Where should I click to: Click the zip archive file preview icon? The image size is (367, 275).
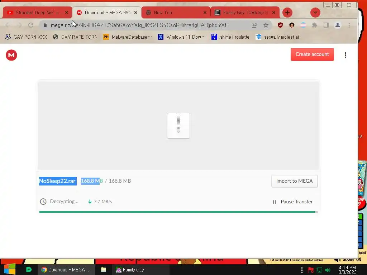178,126
